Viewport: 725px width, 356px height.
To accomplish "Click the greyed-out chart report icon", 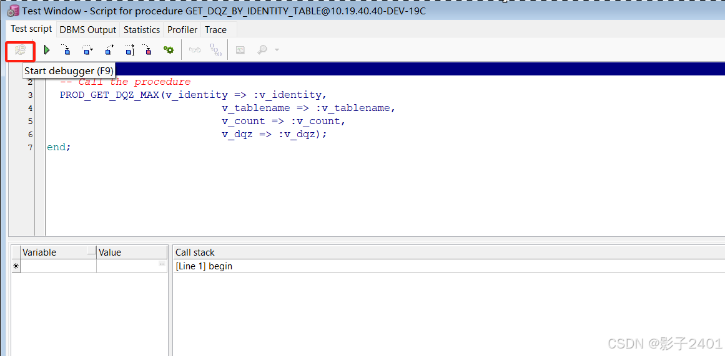I will (x=240, y=50).
